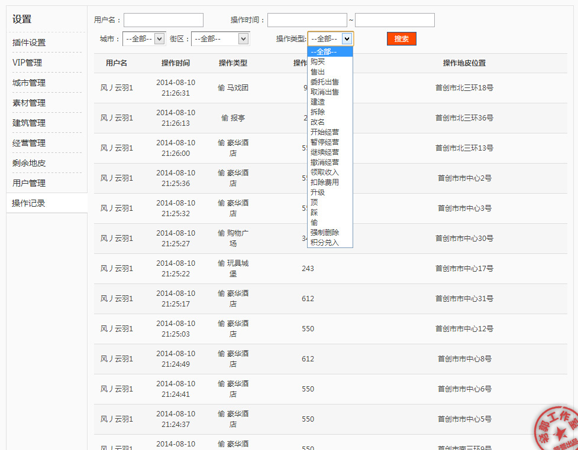Screen dimensions: 578x450
Task: Click the 偷 马戏团 table cell
Action: click(233, 88)
